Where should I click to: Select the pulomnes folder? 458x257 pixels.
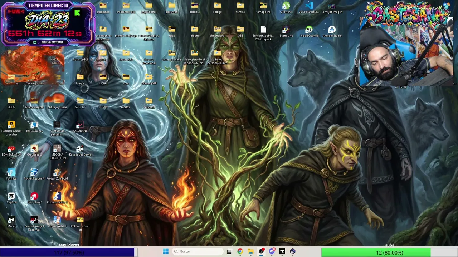(103, 8)
